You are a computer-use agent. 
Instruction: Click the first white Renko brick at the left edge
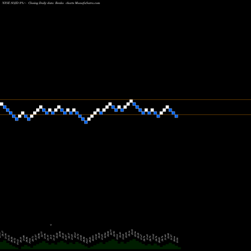[2, 104]
